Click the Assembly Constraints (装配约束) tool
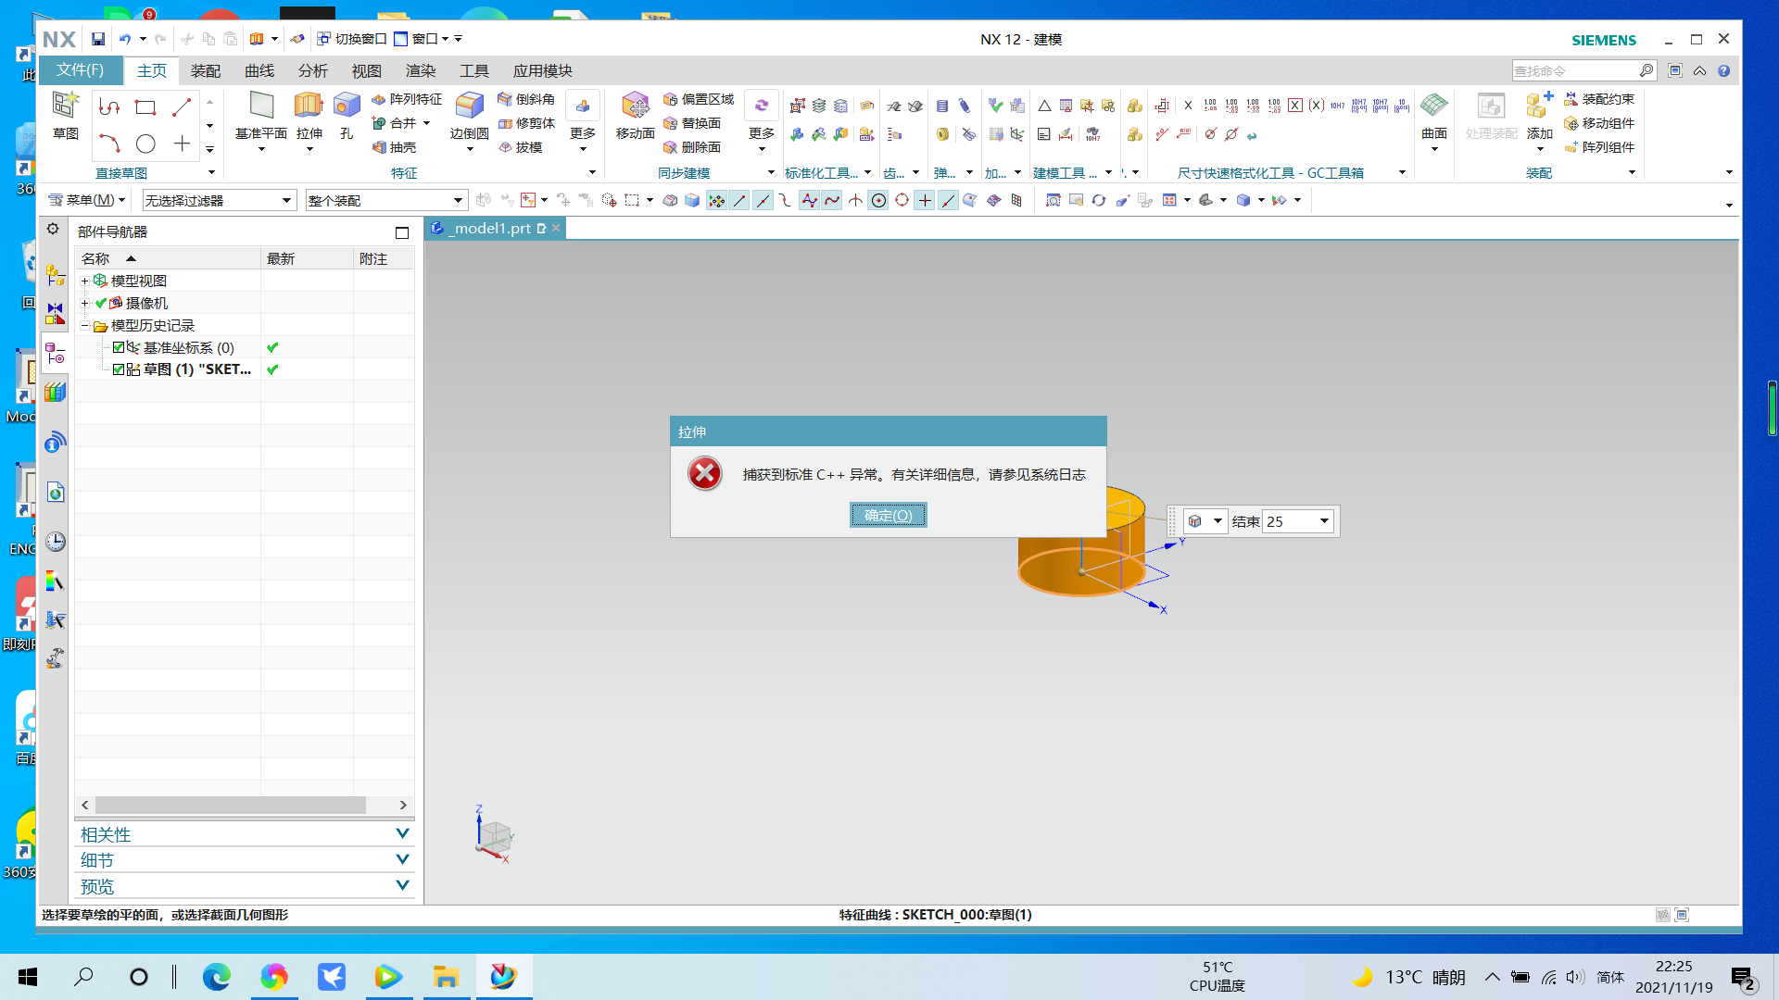Image resolution: width=1779 pixels, height=1000 pixels. [1599, 99]
